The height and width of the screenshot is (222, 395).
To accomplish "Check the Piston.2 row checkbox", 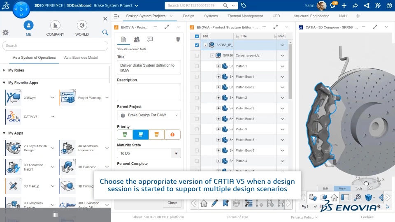I will [197, 98].
